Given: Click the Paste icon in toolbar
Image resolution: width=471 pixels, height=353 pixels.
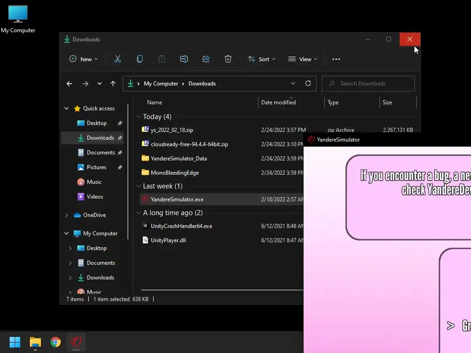Looking at the screenshot, I should [161, 59].
